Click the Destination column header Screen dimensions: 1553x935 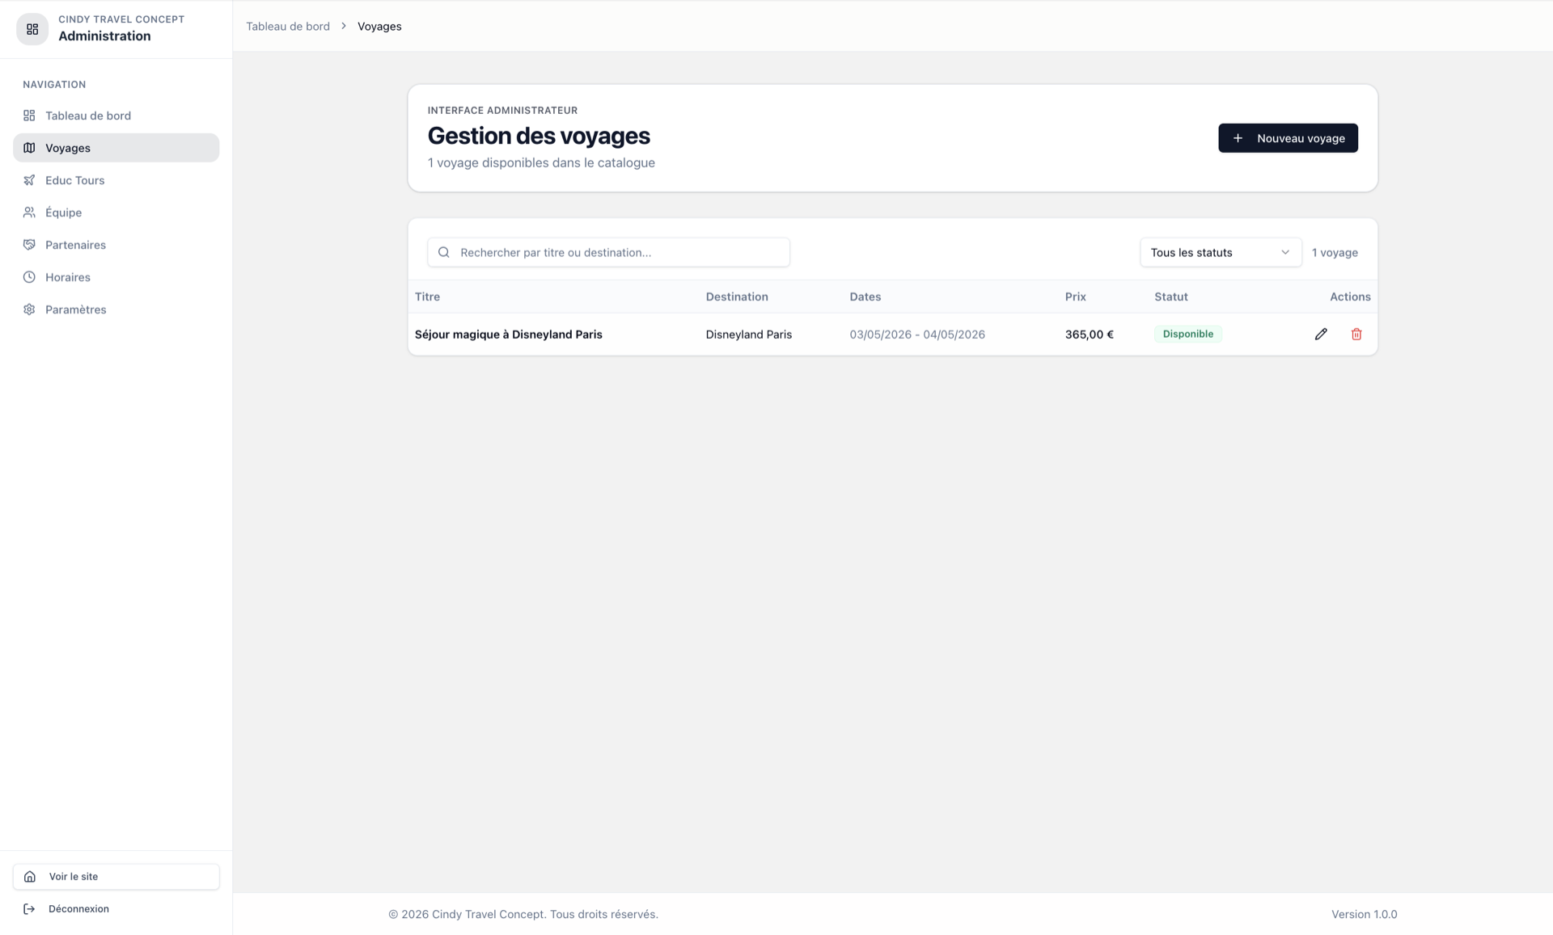[736, 297]
